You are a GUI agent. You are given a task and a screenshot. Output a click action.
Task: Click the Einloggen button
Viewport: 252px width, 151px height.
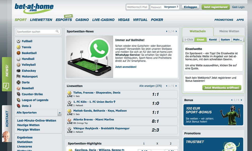point(191,7)
